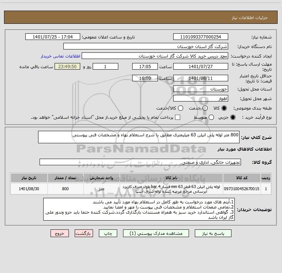Image resolution: width=282 pixels, height=273 pixels.
Task: Select the جزیی purchase type radio
Action: [233, 117]
